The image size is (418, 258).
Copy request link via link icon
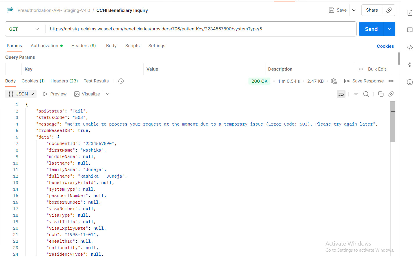click(389, 10)
